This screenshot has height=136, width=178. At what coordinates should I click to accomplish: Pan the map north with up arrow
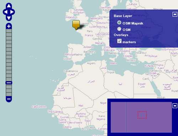click(9, 6)
